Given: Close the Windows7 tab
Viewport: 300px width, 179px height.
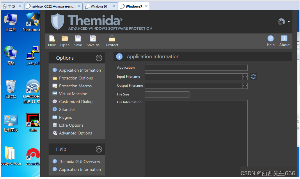Looking at the screenshot, I should coord(146,6).
